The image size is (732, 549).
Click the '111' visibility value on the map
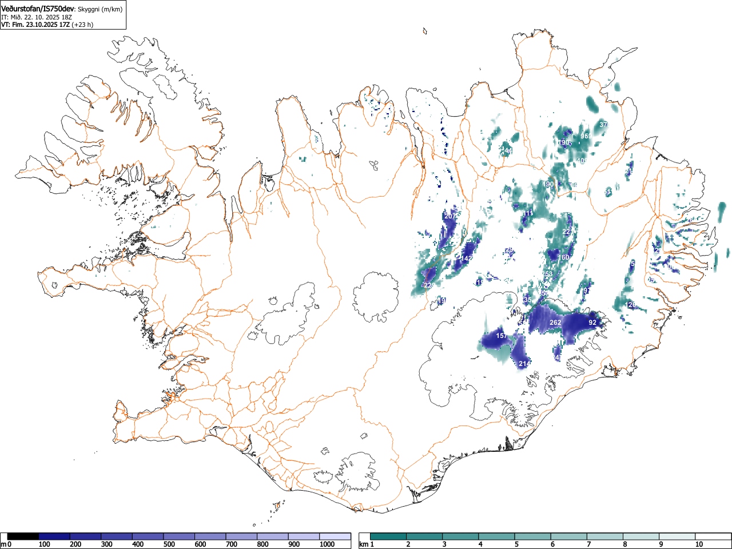pyautogui.click(x=527, y=213)
